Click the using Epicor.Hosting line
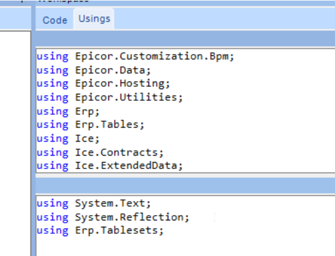This screenshot has width=335, height=256. (x=103, y=83)
